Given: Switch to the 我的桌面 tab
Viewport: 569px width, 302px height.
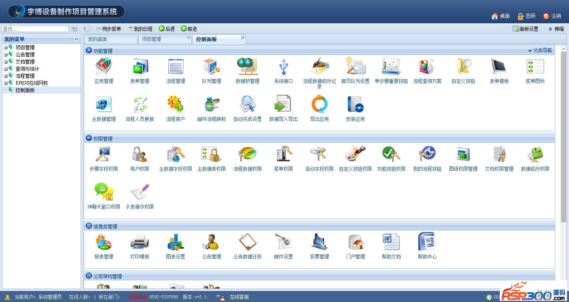Looking at the screenshot, I should click(111, 39).
